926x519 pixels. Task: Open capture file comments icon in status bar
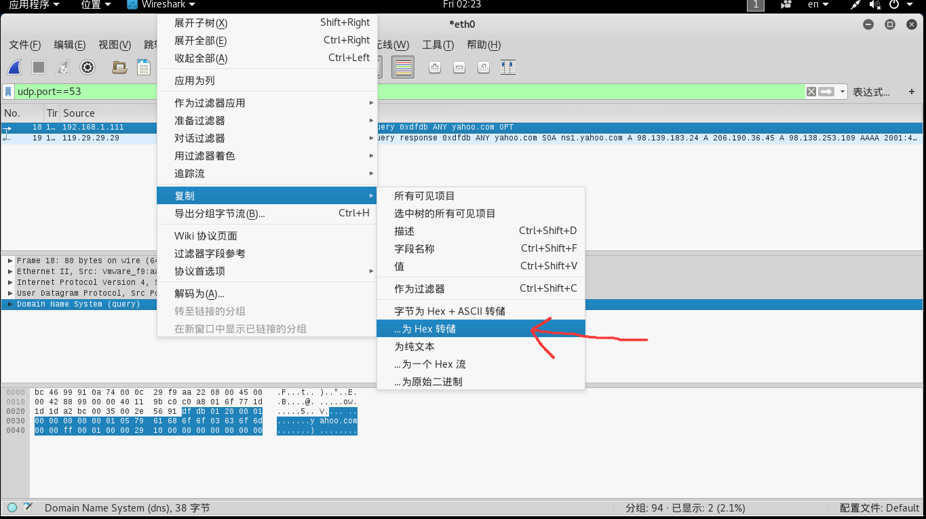pos(28,507)
